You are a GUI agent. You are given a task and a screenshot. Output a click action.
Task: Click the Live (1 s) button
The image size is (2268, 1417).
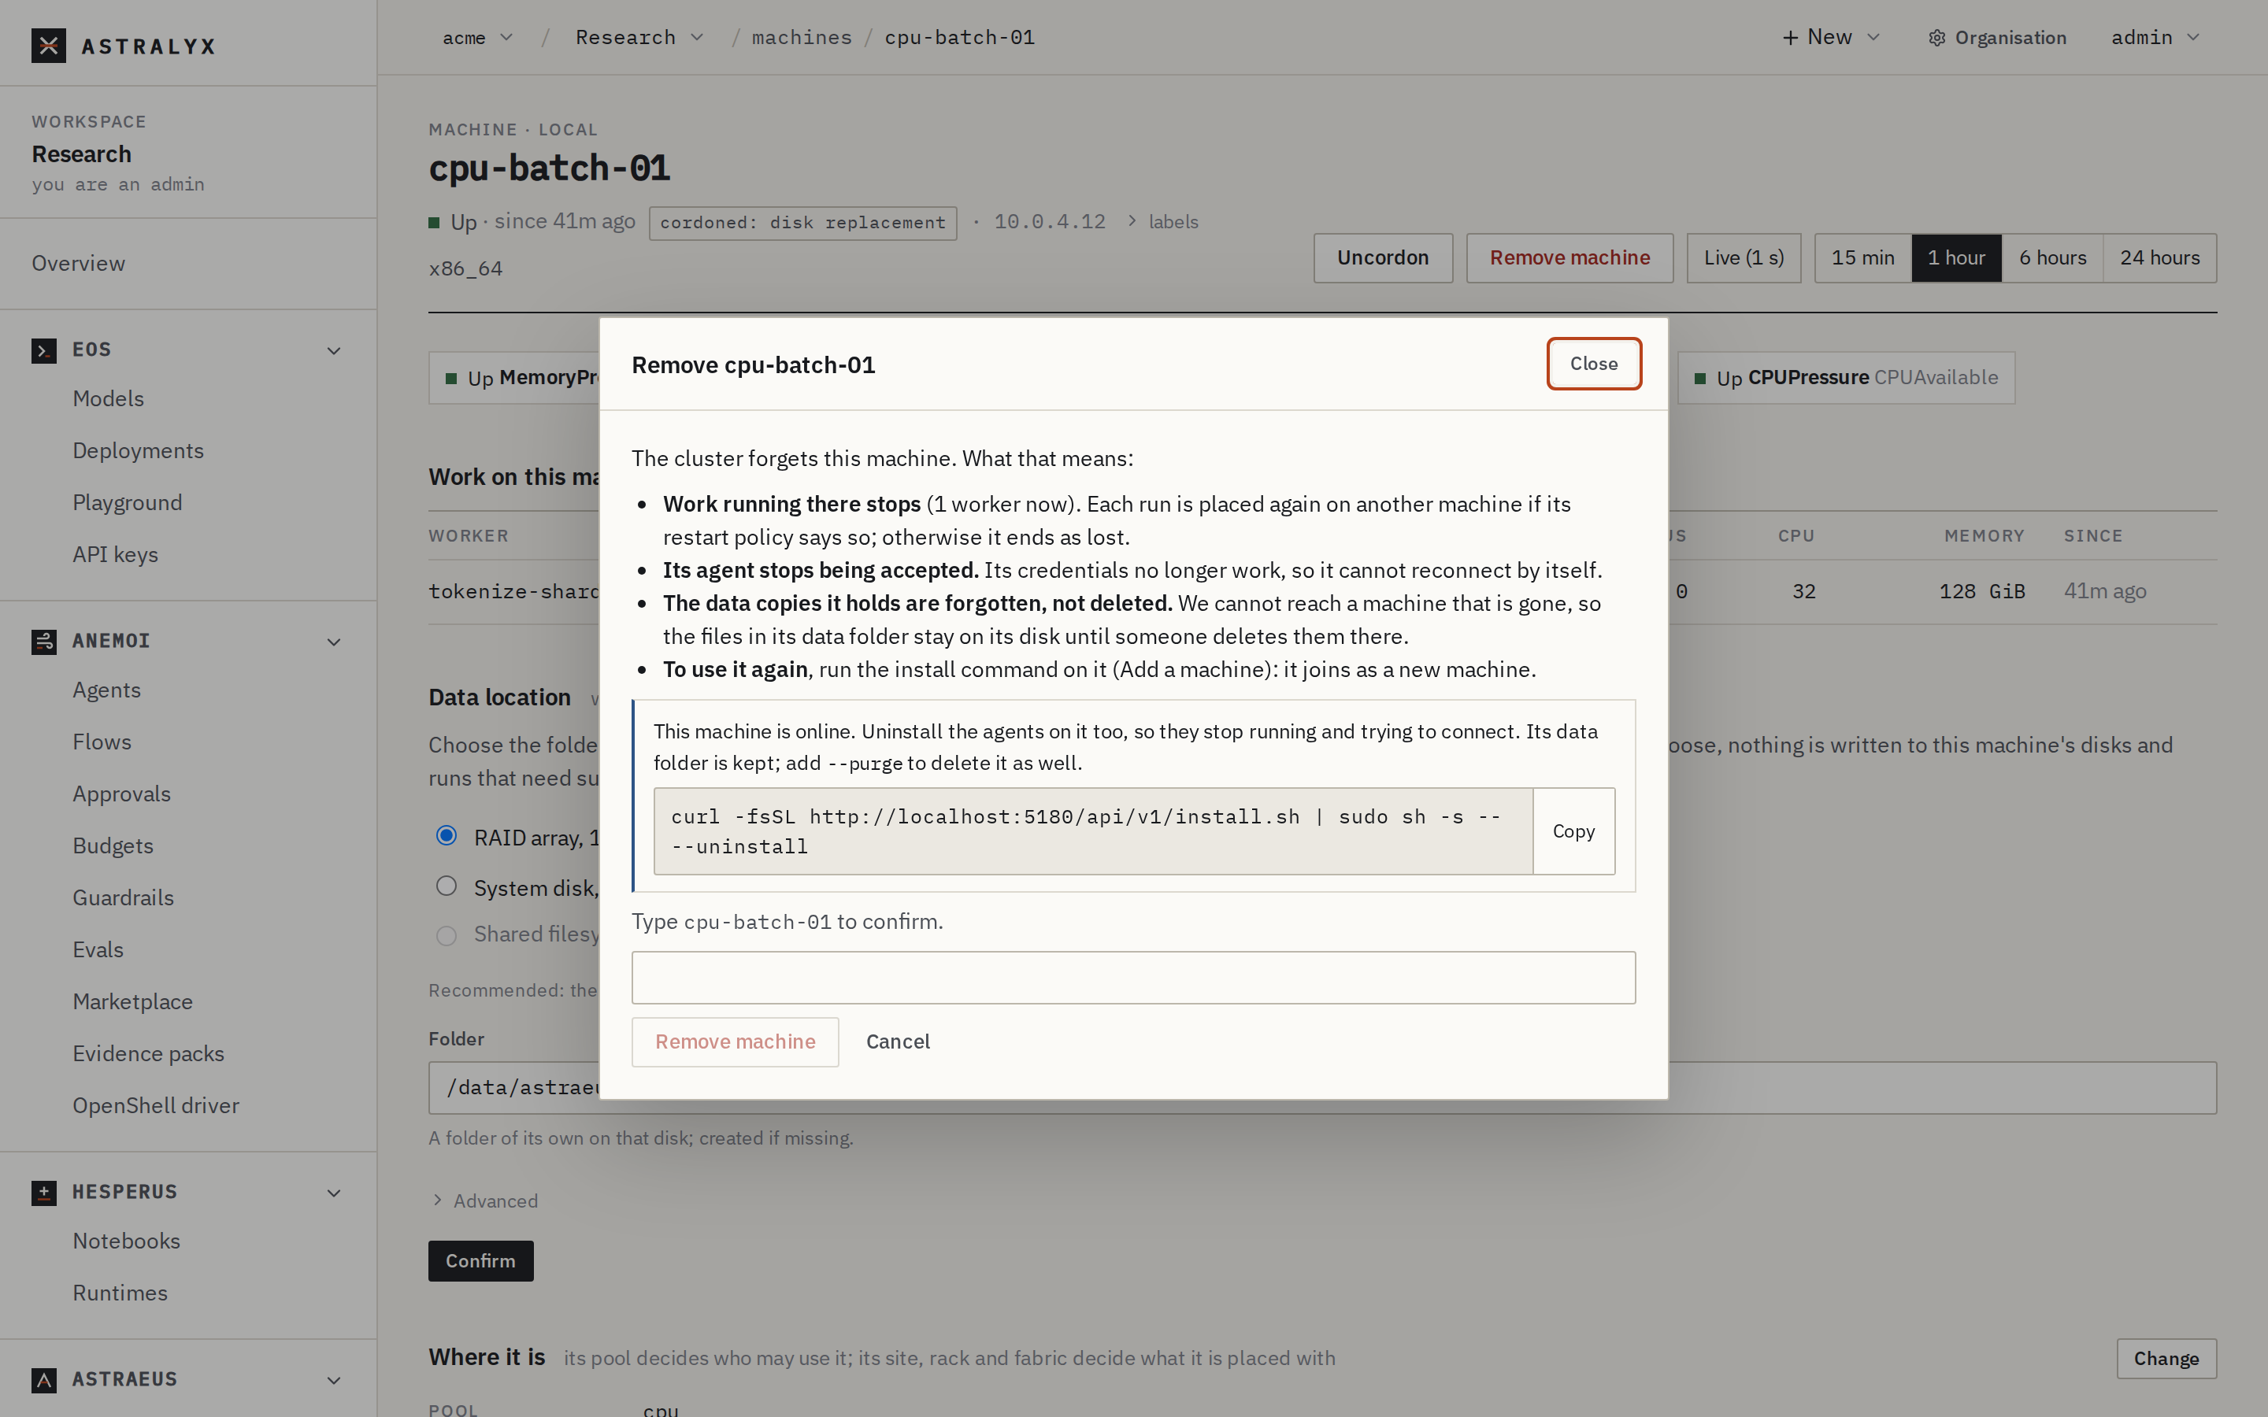tap(1744, 257)
